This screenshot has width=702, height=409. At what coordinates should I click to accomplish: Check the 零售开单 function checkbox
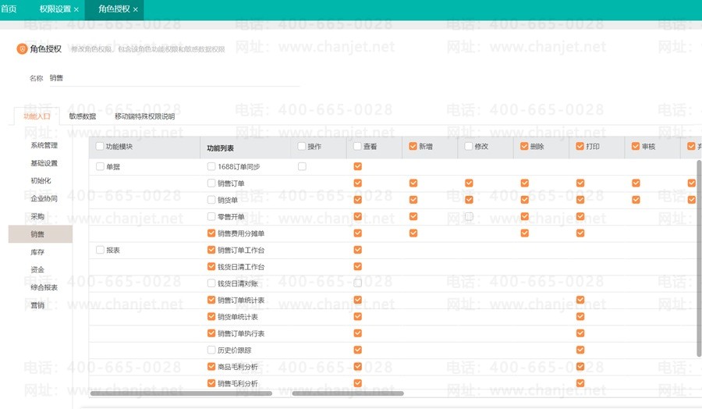[x=211, y=216]
